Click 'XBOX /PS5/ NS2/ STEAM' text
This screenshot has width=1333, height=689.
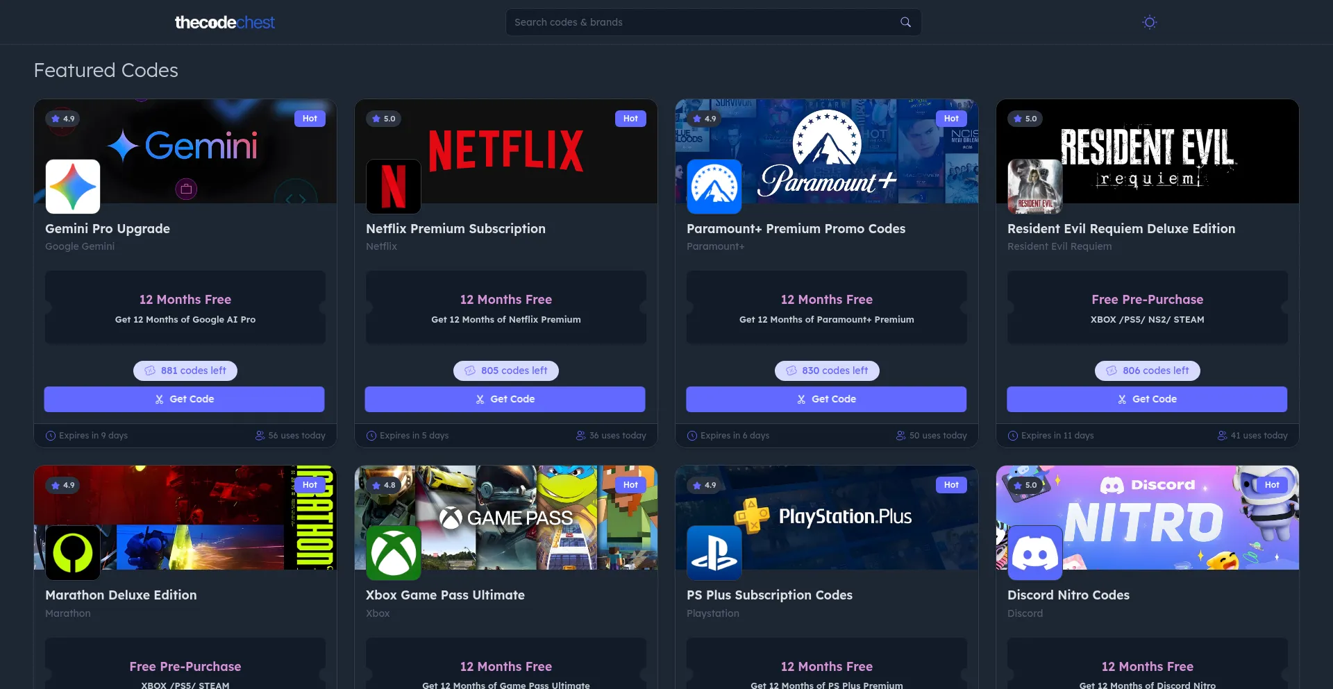tap(1148, 320)
